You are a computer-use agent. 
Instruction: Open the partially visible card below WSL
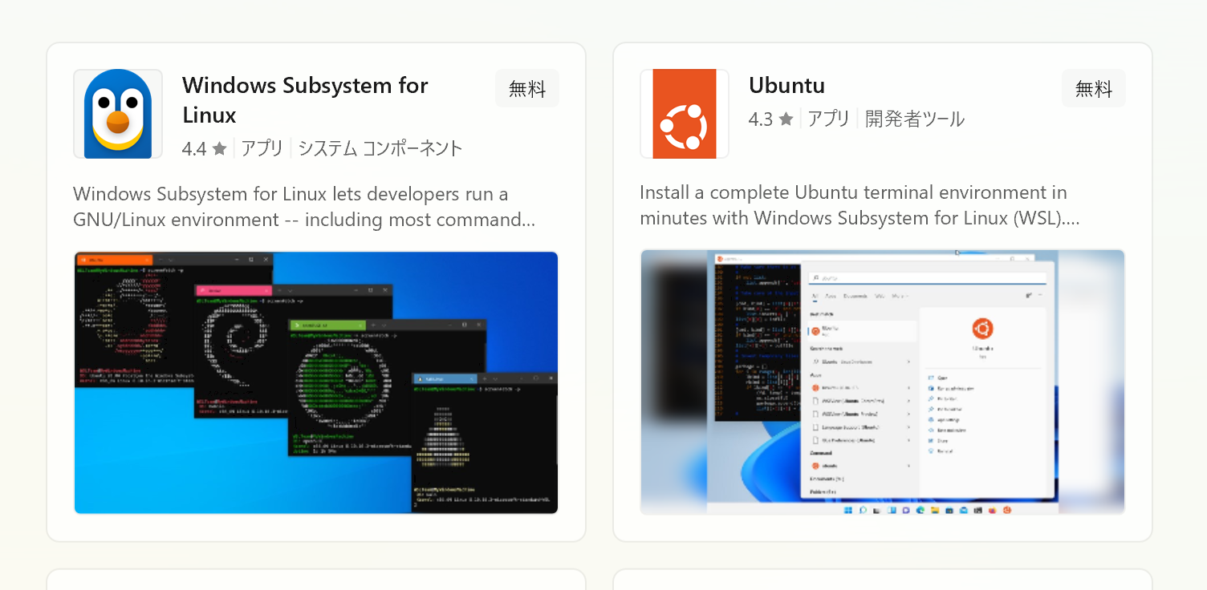[x=316, y=580]
